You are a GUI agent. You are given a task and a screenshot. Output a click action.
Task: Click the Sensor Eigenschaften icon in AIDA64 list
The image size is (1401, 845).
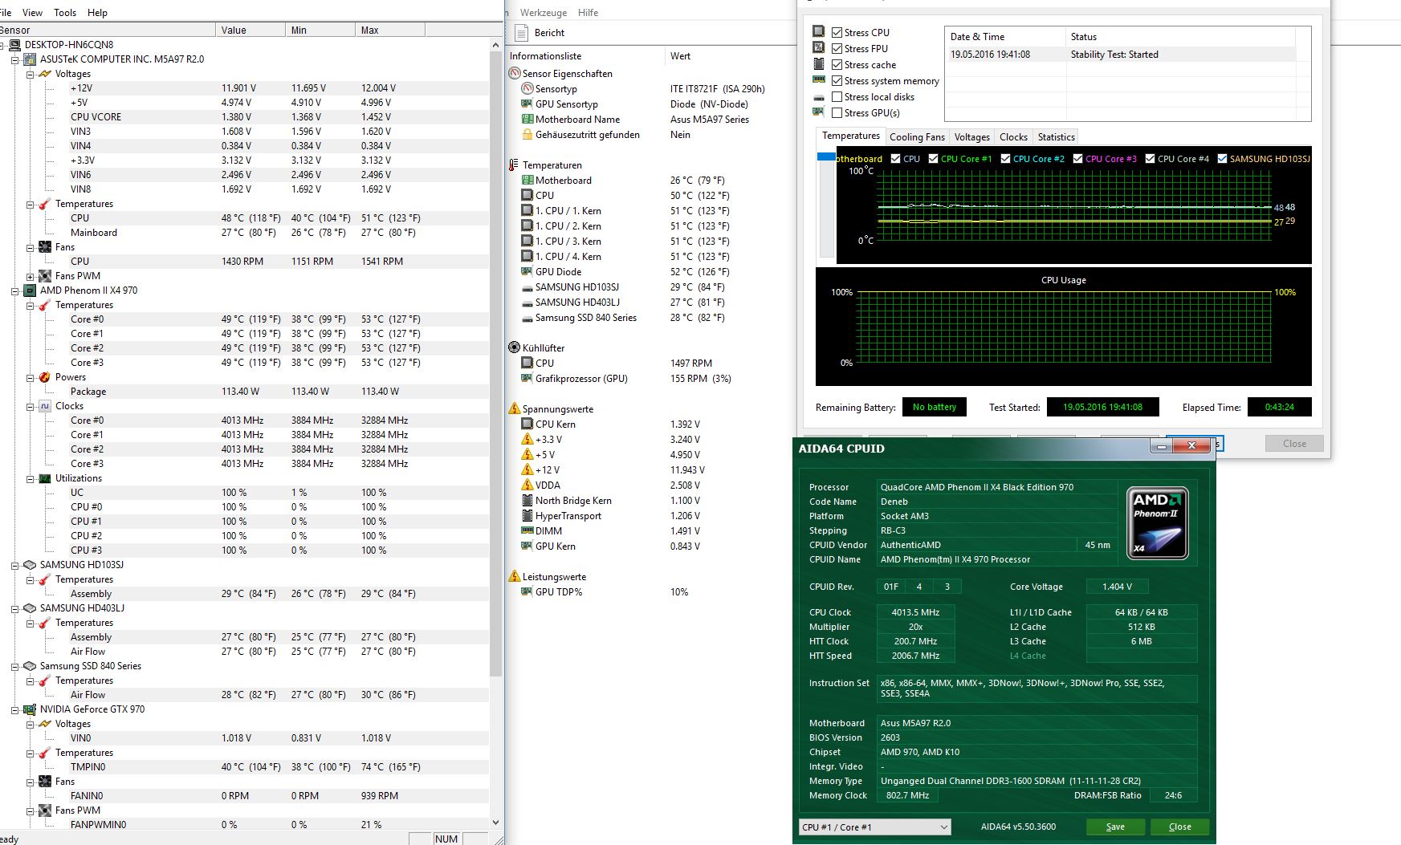(x=515, y=73)
